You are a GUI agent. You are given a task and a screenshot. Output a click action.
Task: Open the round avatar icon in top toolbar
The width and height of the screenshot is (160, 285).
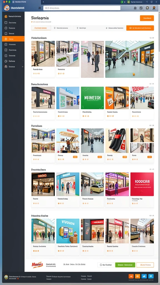click(147, 8)
